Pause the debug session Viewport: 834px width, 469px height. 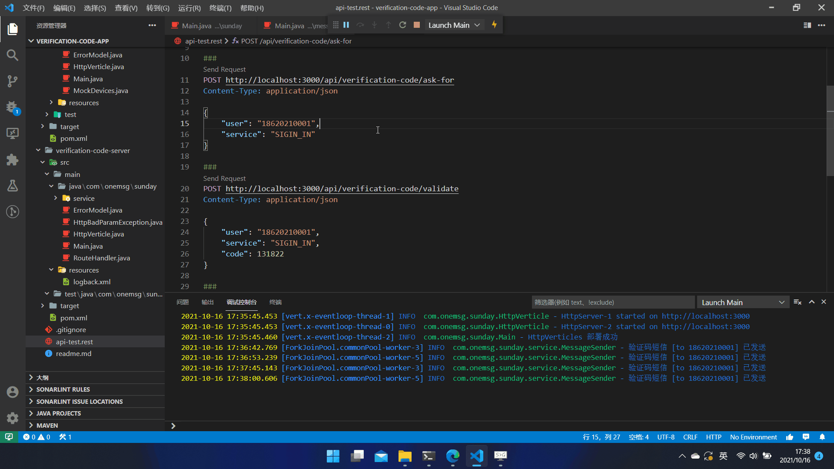(x=346, y=25)
